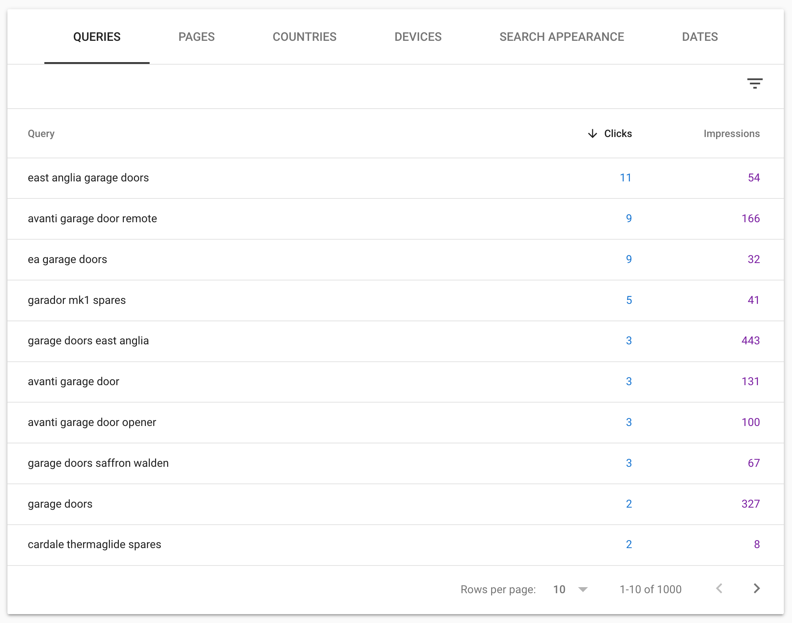Sort by the Query column header
This screenshot has width=792, height=623.
pyautogui.click(x=41, y=133)
